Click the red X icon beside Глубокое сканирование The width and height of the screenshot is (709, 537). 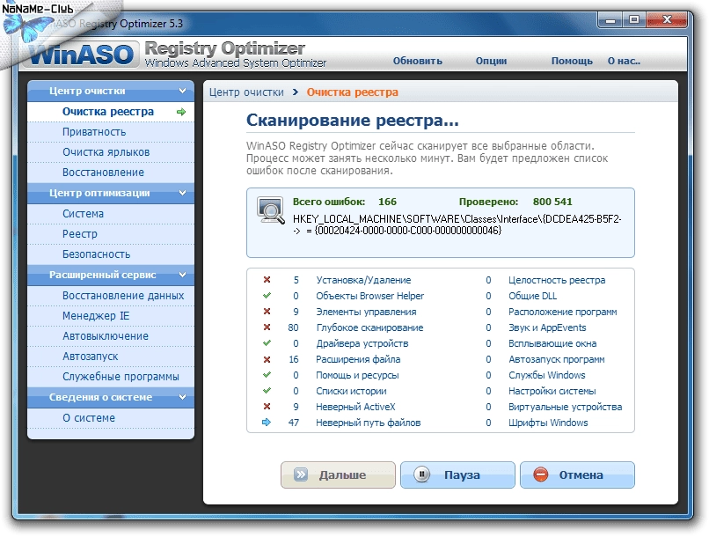point(267,327)
